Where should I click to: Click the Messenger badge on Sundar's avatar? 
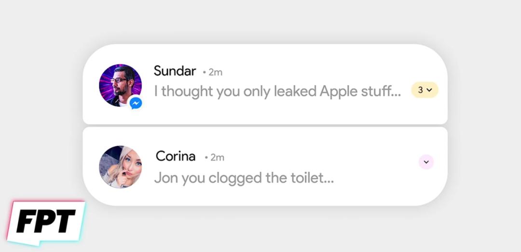[x=136, y=102]
